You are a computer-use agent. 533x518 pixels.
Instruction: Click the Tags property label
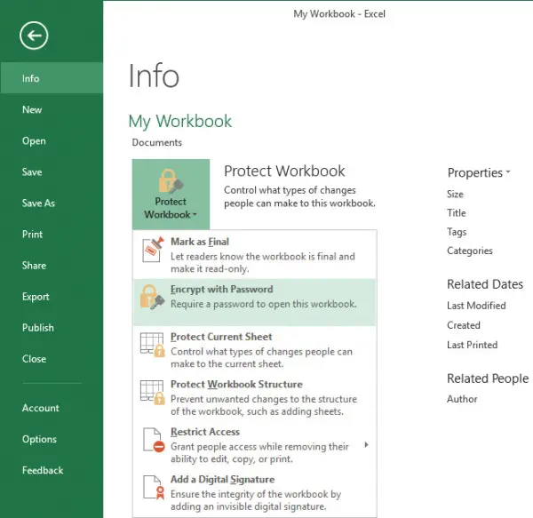457,232
